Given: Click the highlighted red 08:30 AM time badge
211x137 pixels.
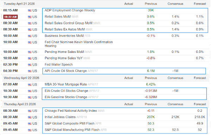Looking at the screenshot, I should (x=11, y=17).
